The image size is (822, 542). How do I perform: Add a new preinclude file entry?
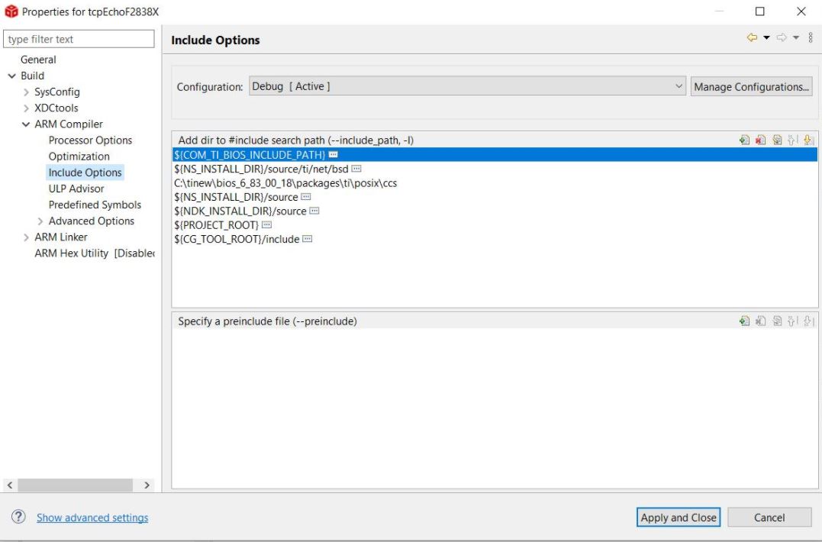(x=744, y=321)
